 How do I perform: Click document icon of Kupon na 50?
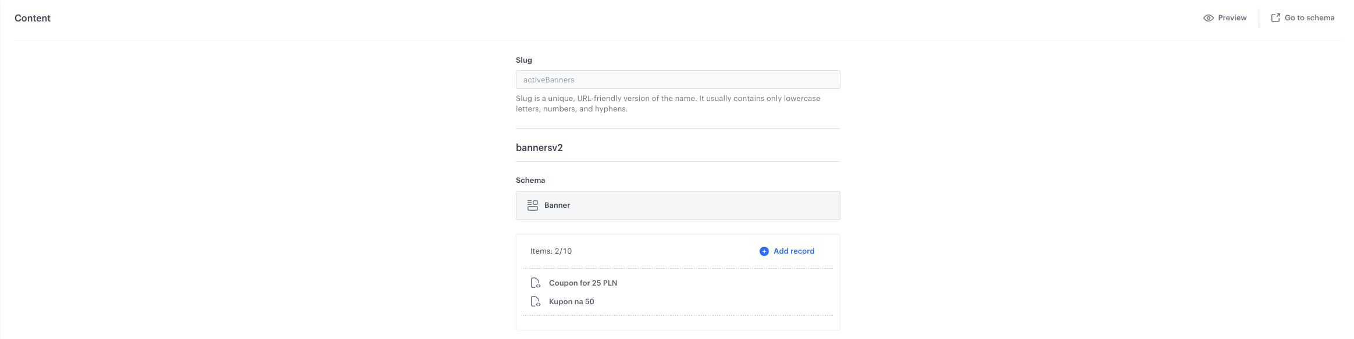[x=535, y=302]
